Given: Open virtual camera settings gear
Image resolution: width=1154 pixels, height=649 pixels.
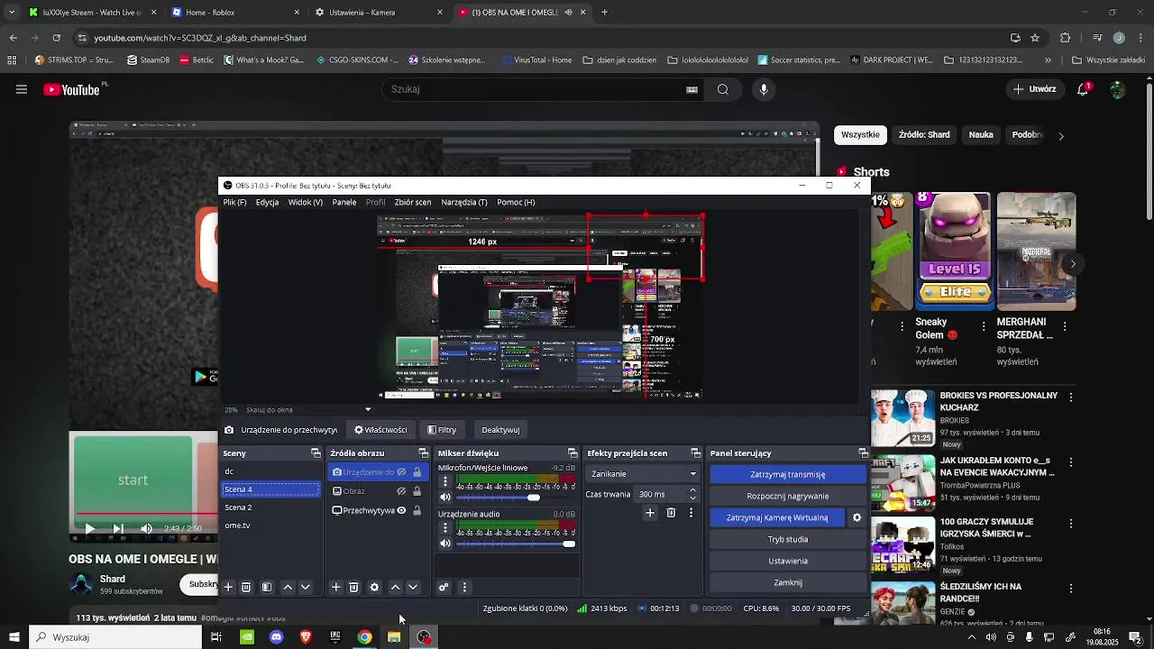Looking at the screenshot, I should (x=857, y=517).
